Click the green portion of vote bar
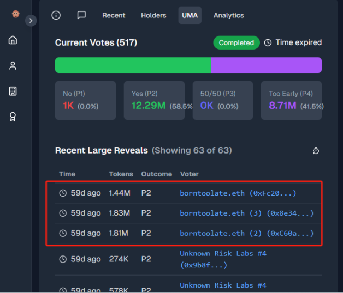 [133, 65]
